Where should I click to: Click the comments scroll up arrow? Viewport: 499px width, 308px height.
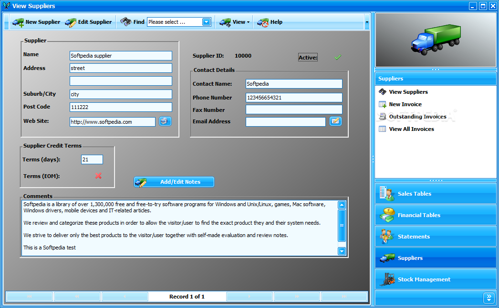pyautogui.click(x=342, y=205)
